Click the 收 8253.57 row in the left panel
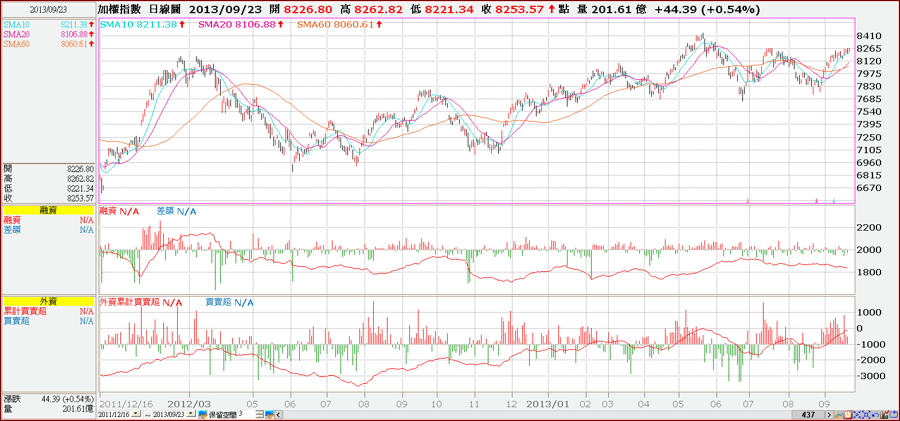This screenshot has width=900, height=421. click(x=49, y=198)
